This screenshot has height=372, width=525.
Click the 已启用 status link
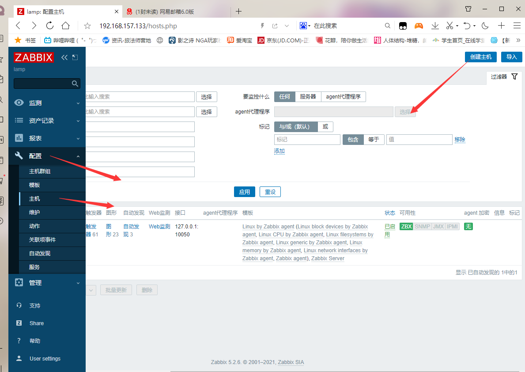(389, 231)
